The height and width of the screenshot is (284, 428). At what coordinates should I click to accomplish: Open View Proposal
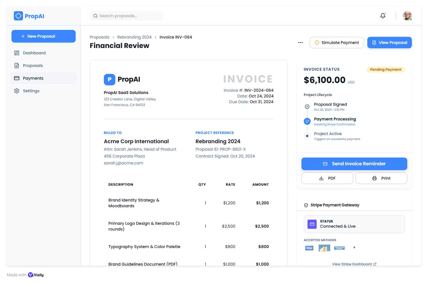(389, 43)
